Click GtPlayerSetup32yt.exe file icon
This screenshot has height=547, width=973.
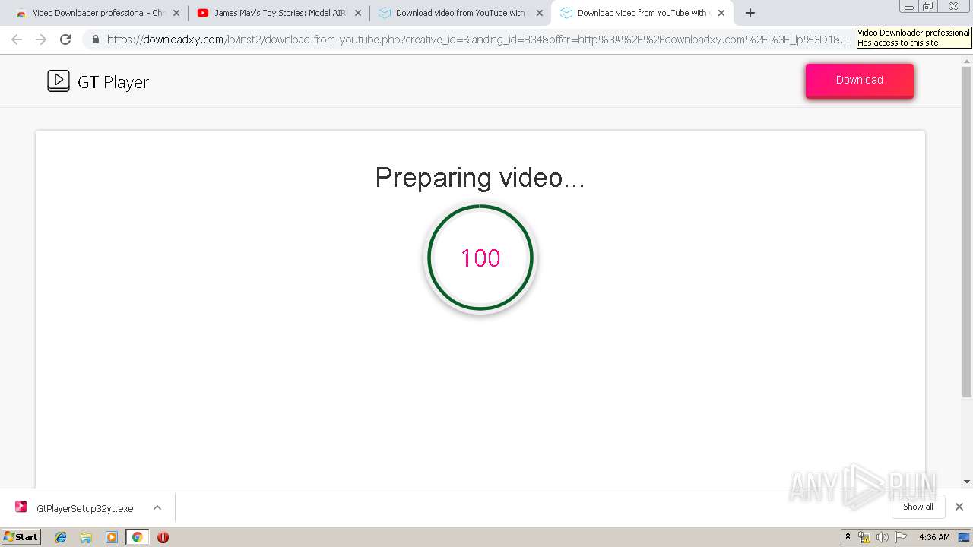click(21, 507)
